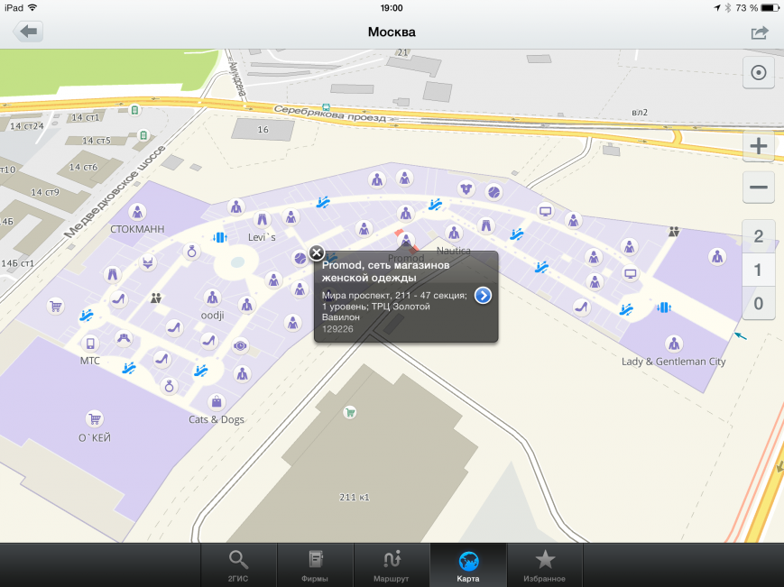Viewport: 784px width, 587px height.
Task: Switch to floor 1
Action: (x=759, y=270)
